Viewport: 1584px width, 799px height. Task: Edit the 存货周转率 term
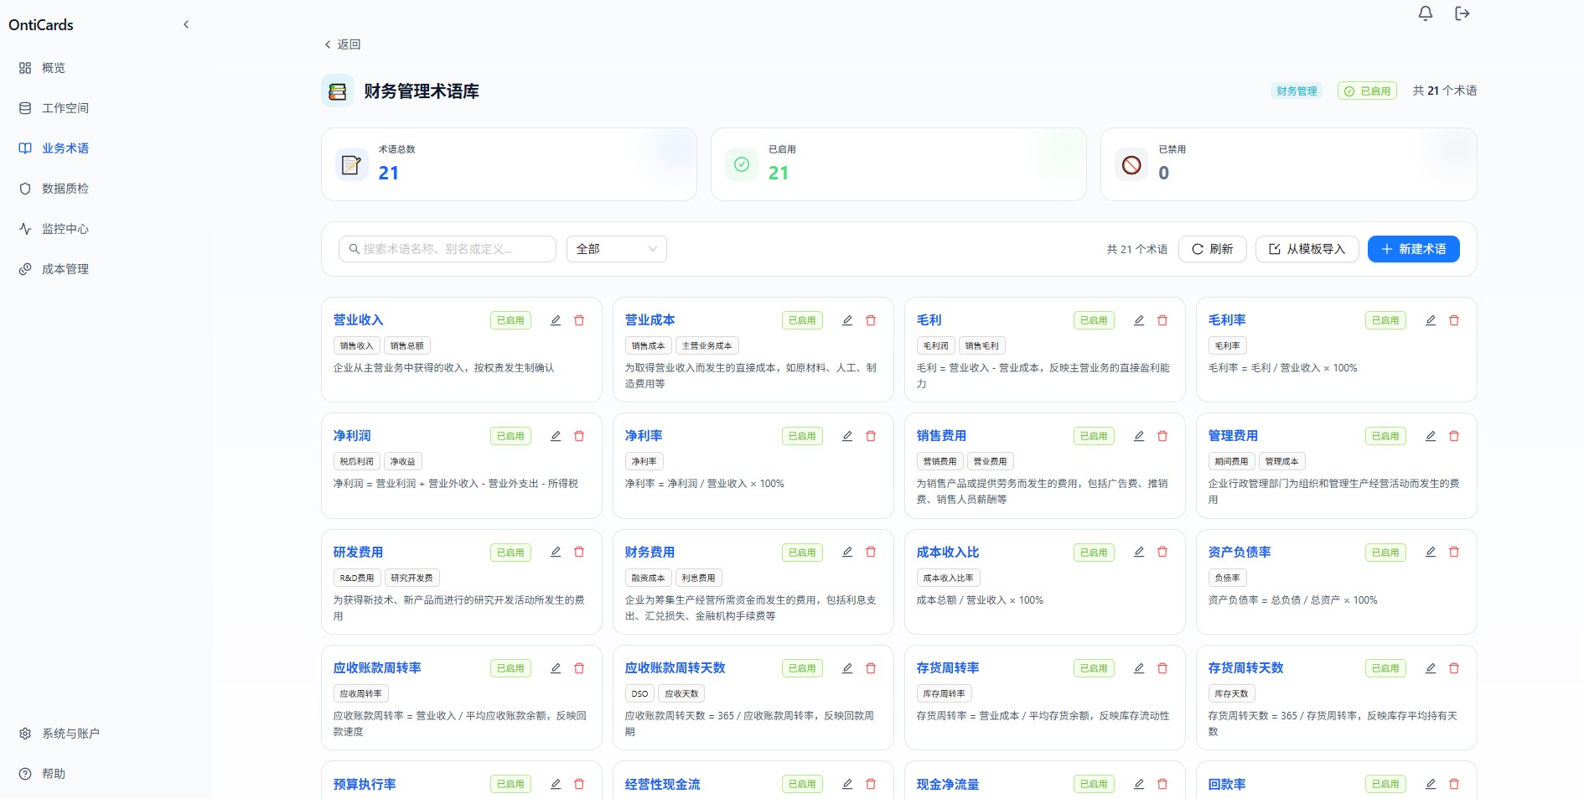click(x=1139, y=668)
